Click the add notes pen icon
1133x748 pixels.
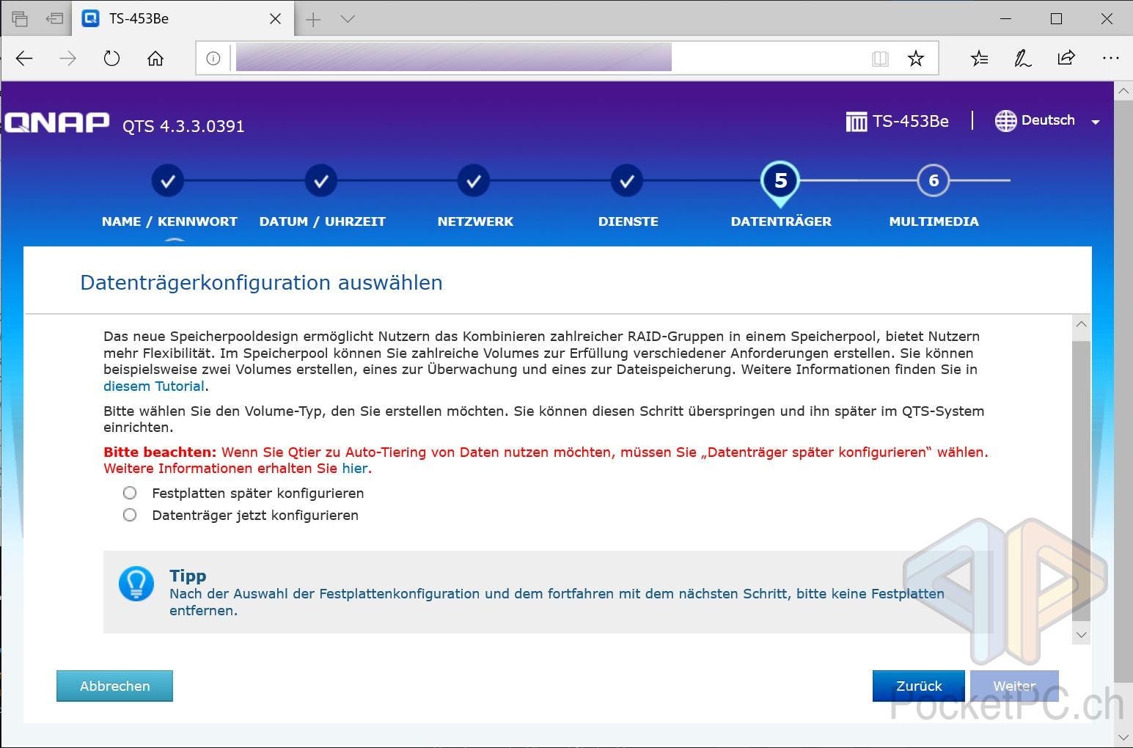click(x=1022, y=59)
